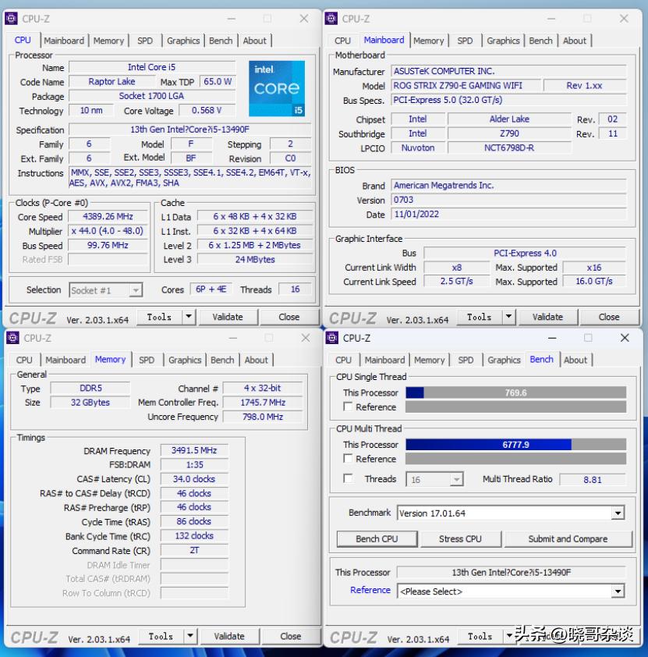Tick the Threads checkbox in Bench
The image size is (648, 657).
coord(348,479)
